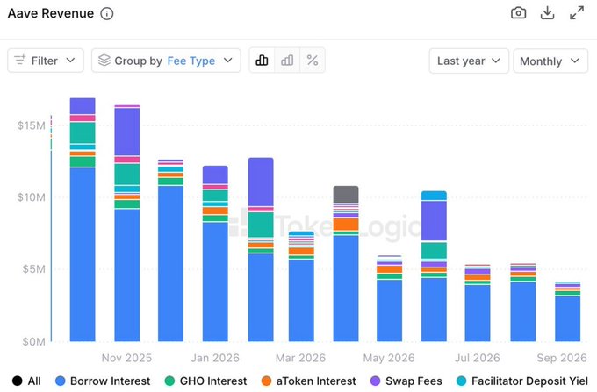
Task: Open the Group by Fee Type dropdown
Action: click(x=166, y=61)
